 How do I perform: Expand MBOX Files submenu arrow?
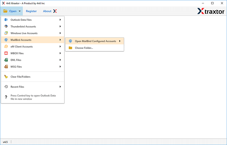click(x=60, y=53)
